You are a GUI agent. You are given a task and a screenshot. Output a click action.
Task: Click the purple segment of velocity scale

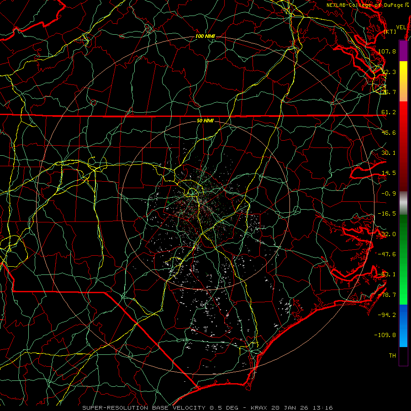click(x=403, y=51)
